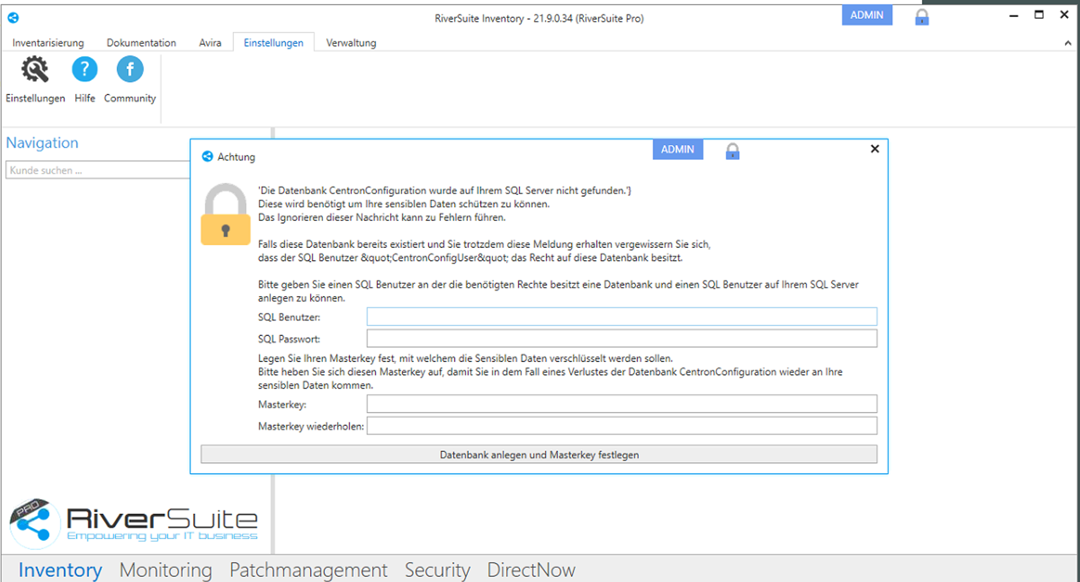
Task: Click the large yellow padlock image
Action: pyautogui.click(x=226, y=214)
